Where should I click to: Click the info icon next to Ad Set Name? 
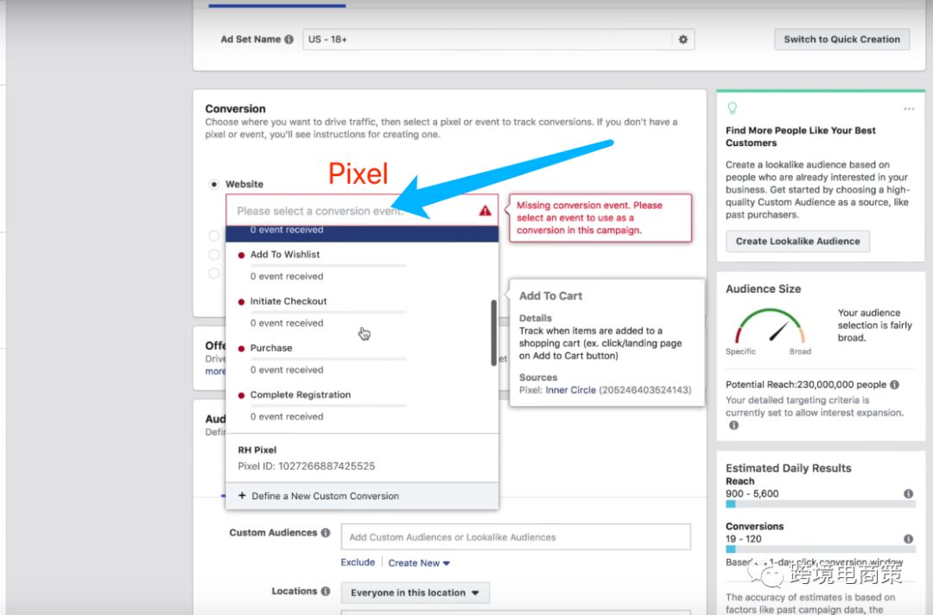[x=289, y=40]
